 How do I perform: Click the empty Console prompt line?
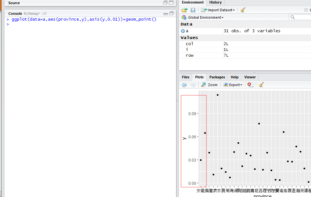point(90,24)
